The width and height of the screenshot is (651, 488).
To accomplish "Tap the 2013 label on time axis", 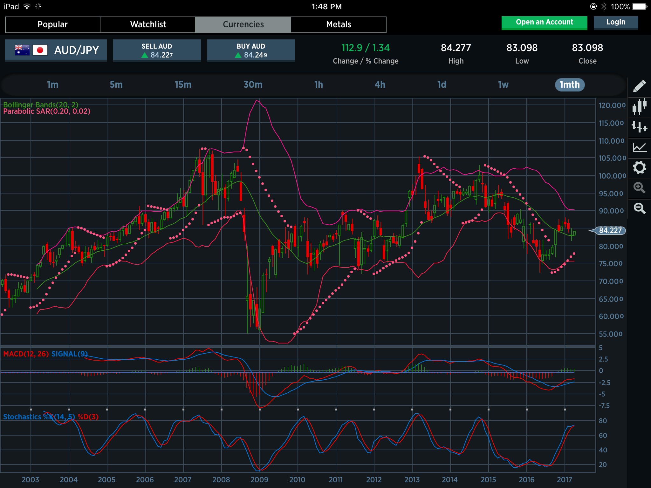I will point(412,480).
